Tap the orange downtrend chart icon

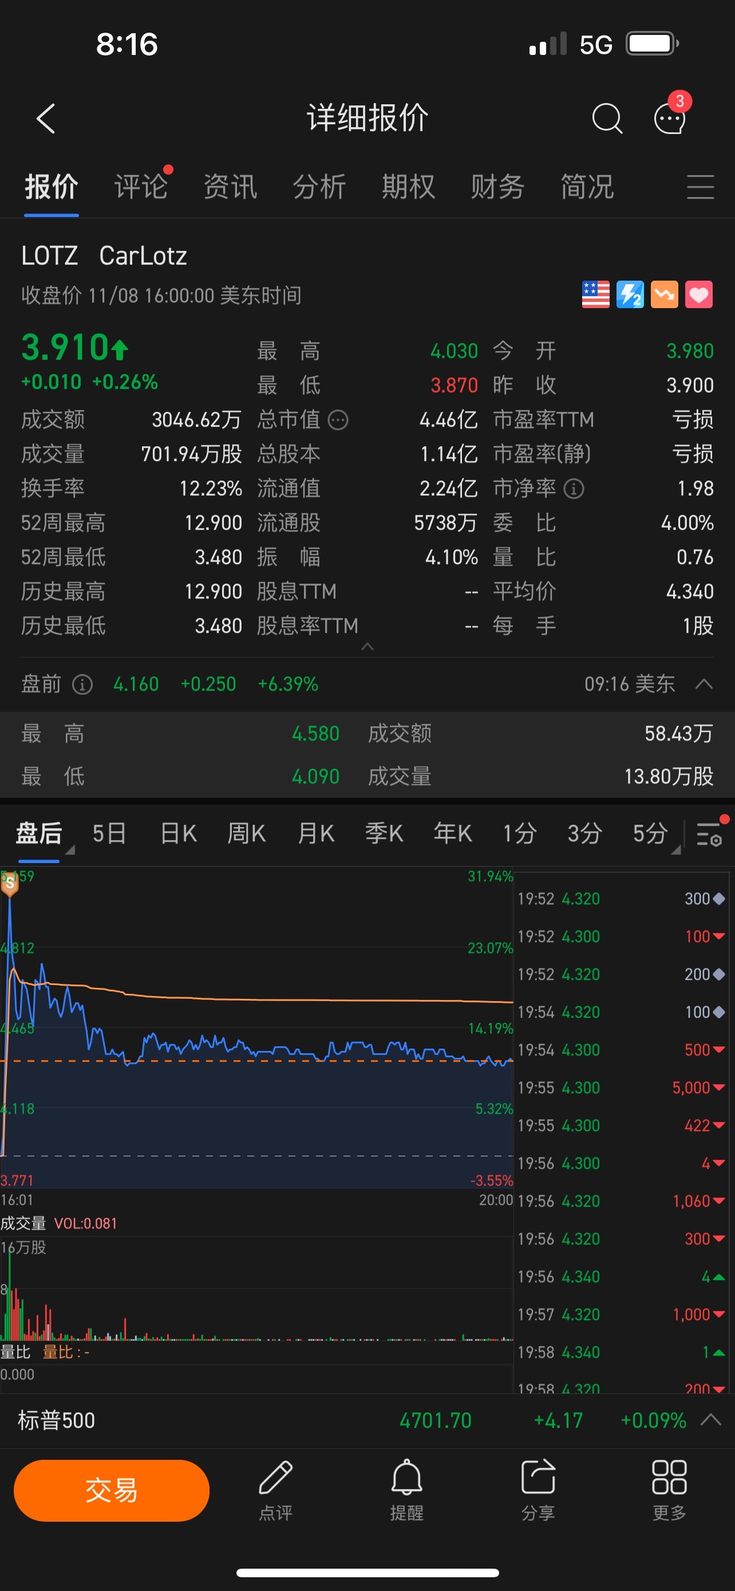(x=665, y=294)
